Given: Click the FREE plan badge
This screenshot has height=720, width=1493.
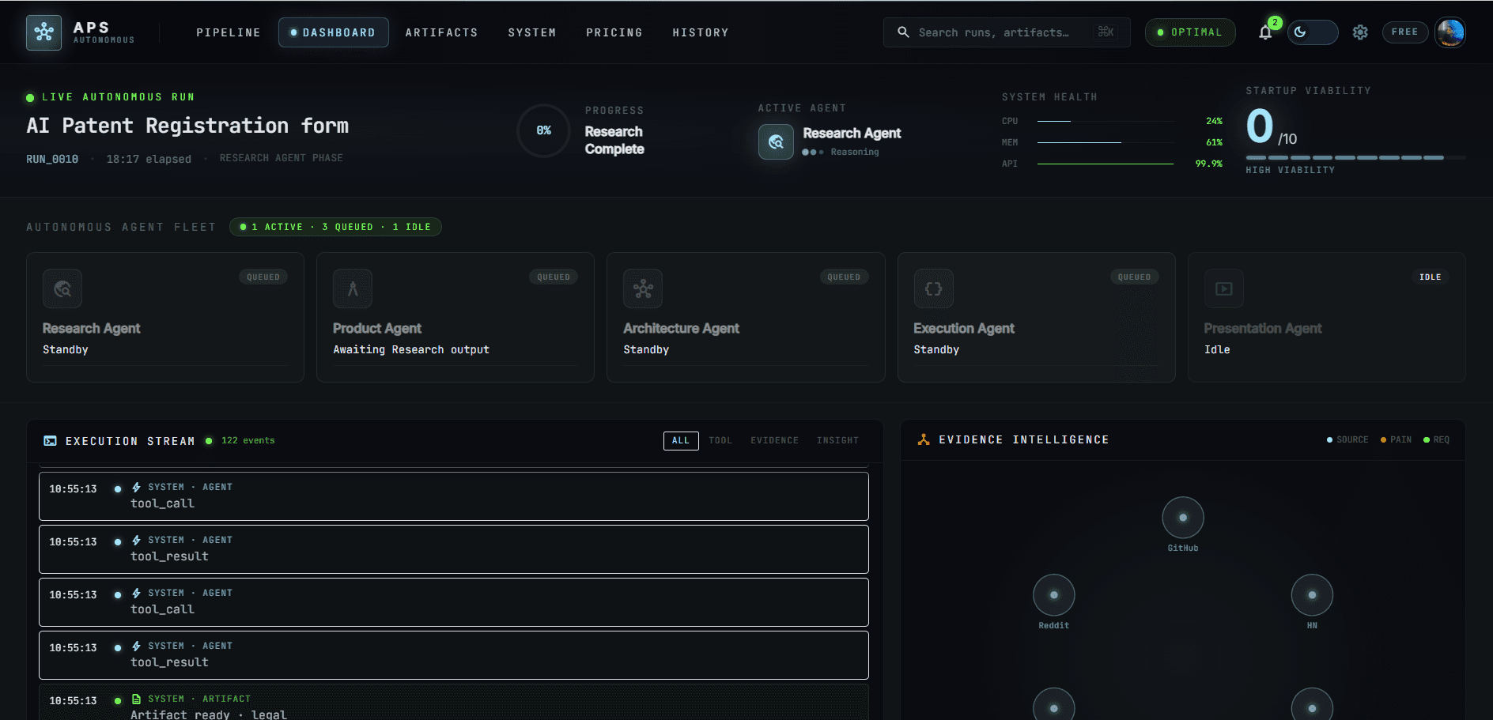Looking at the screenshot, I should click(x=1404, y=32).
